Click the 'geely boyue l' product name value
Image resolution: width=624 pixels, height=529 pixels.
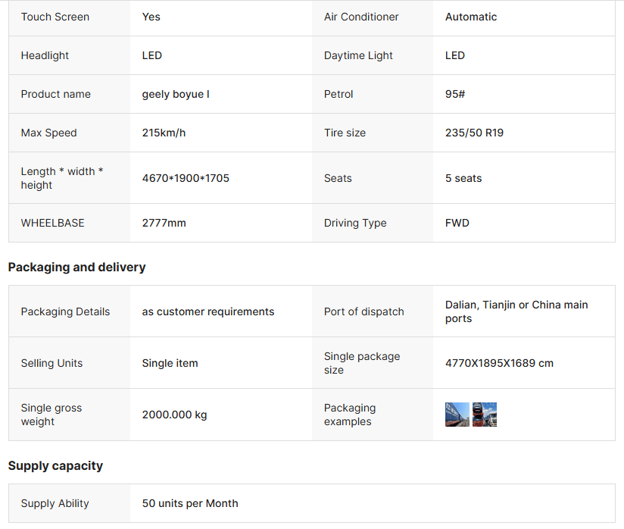tap(176, 94)
